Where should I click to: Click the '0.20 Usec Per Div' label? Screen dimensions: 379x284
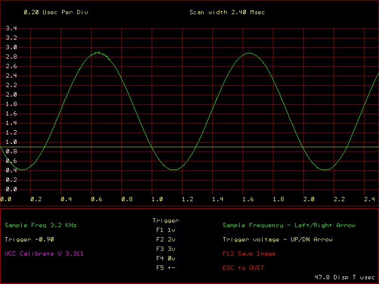pos(56,12)
